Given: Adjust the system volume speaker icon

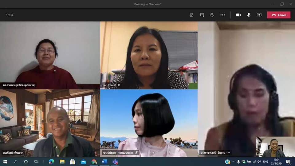Looking at the screenshot, I should pos(259,162).
